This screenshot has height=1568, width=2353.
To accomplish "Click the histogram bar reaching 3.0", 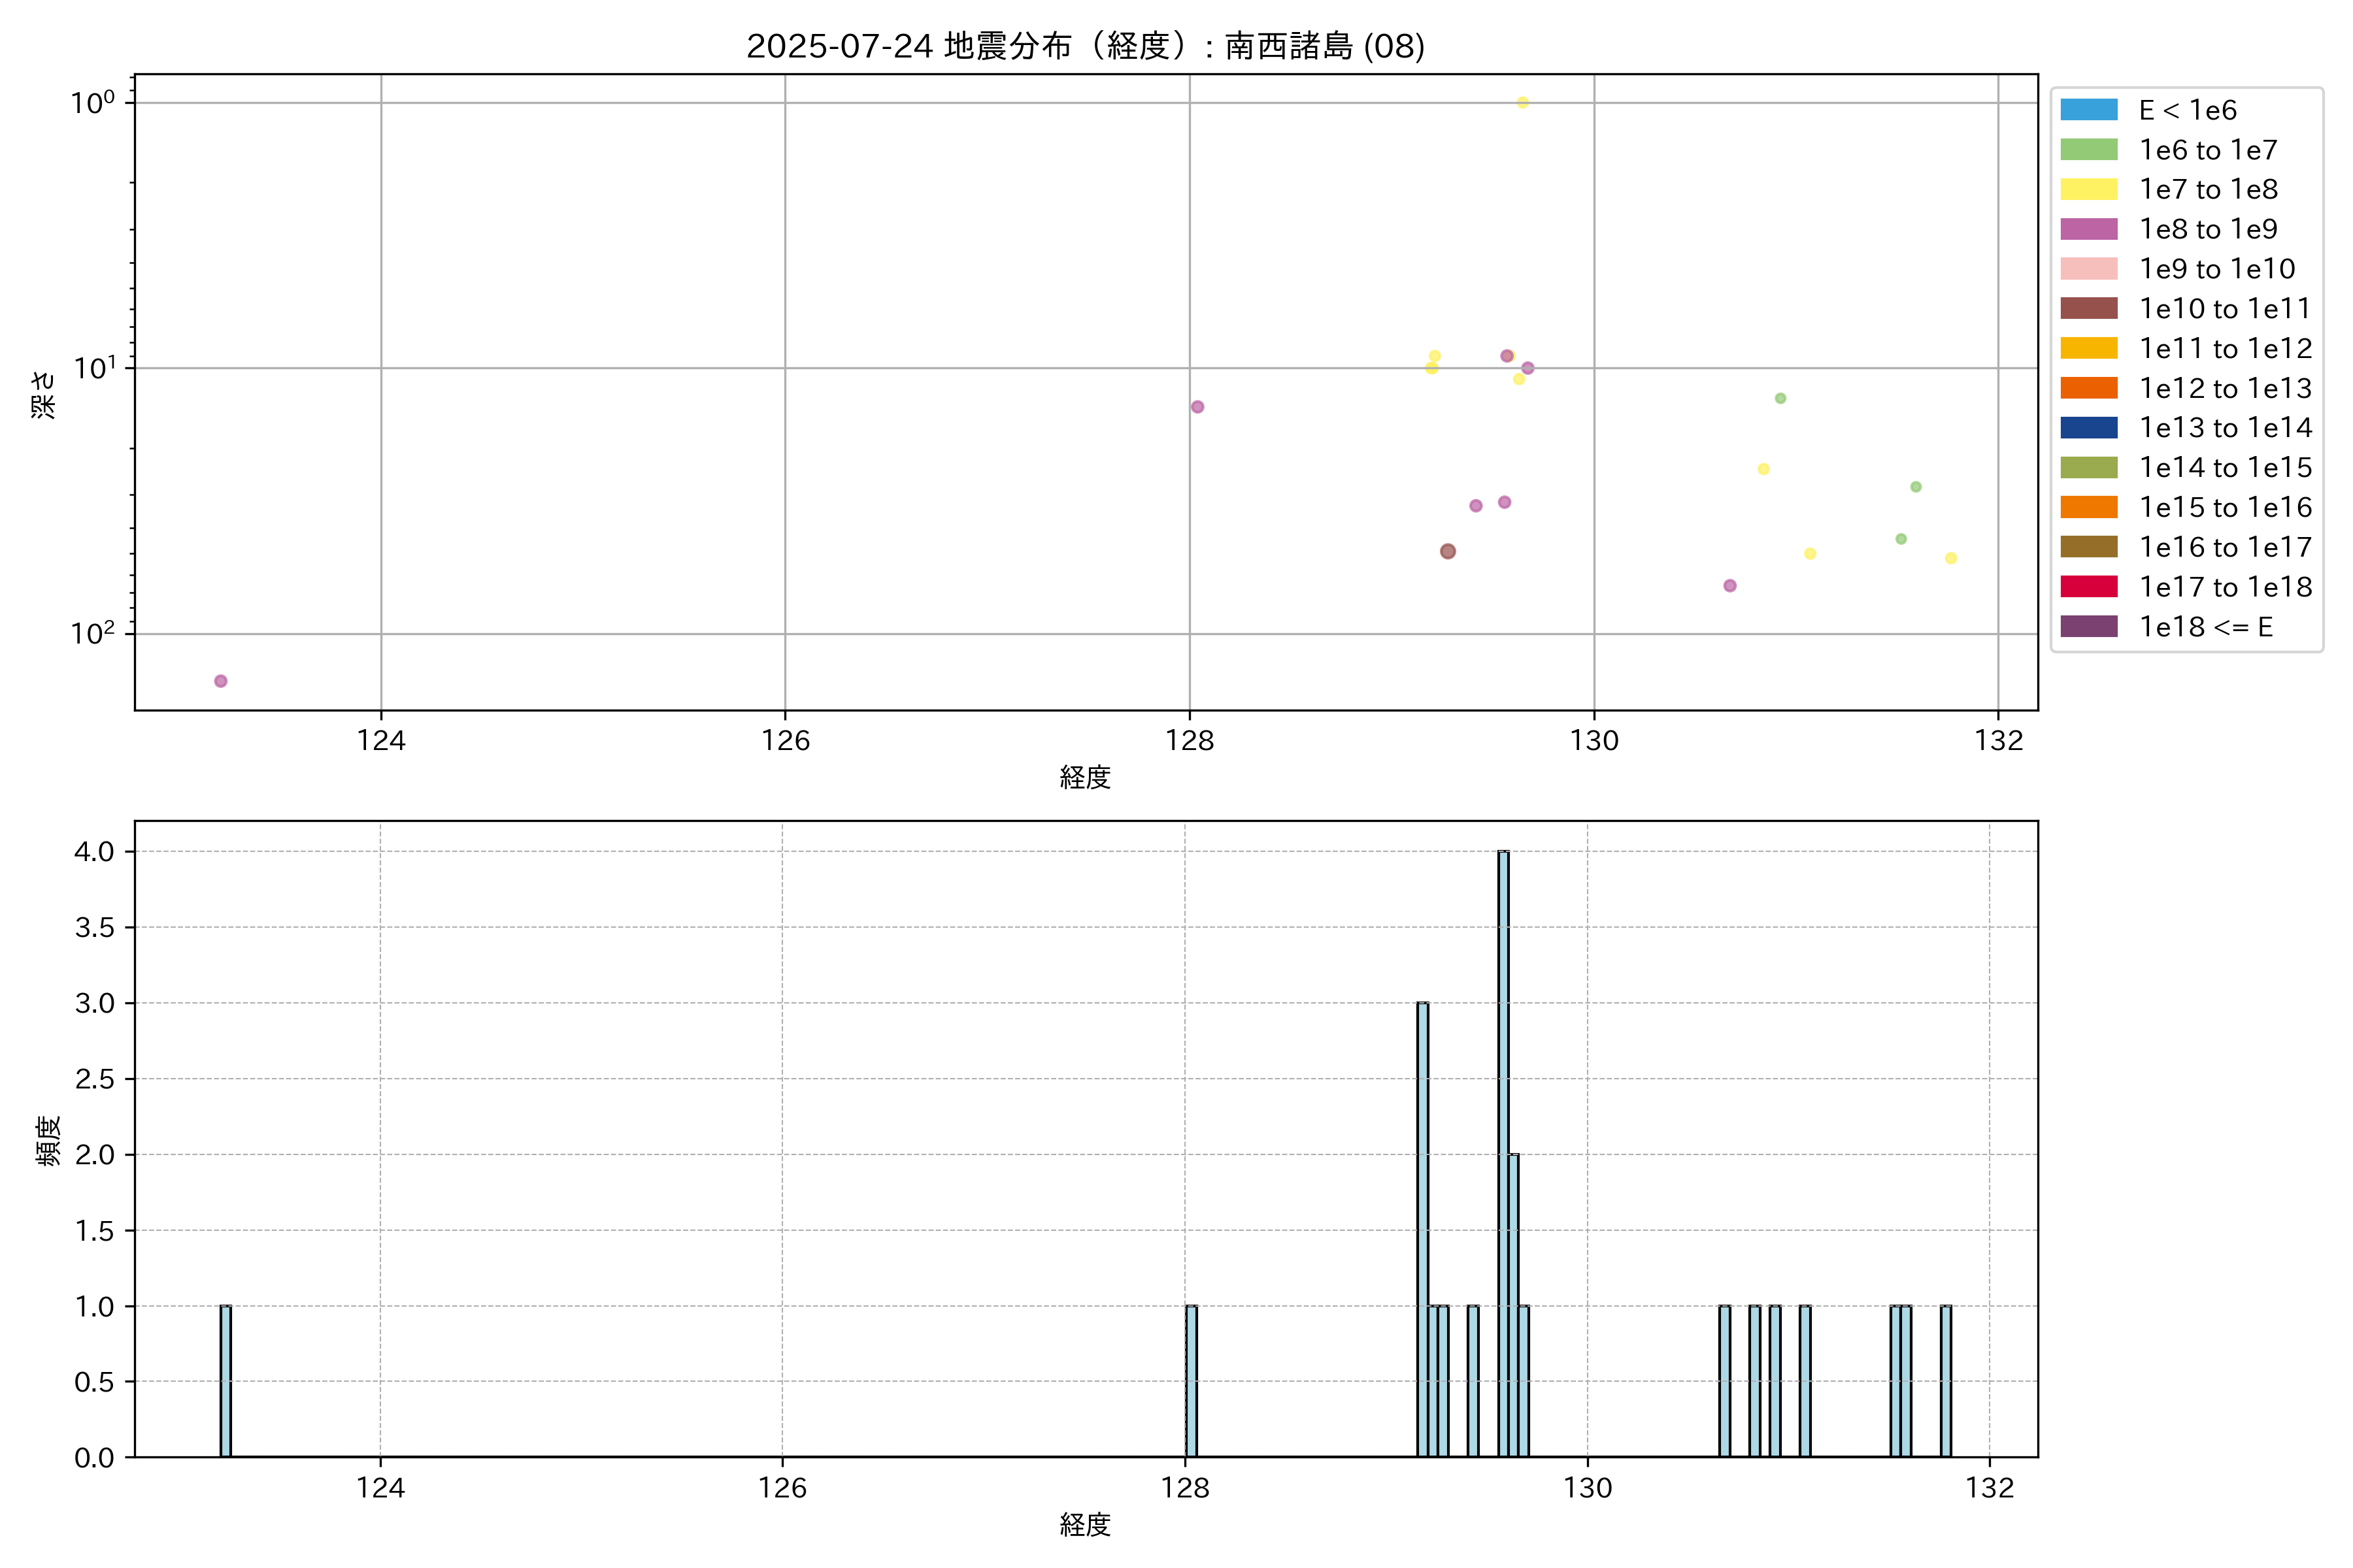I will [x=1423, y=1230].
